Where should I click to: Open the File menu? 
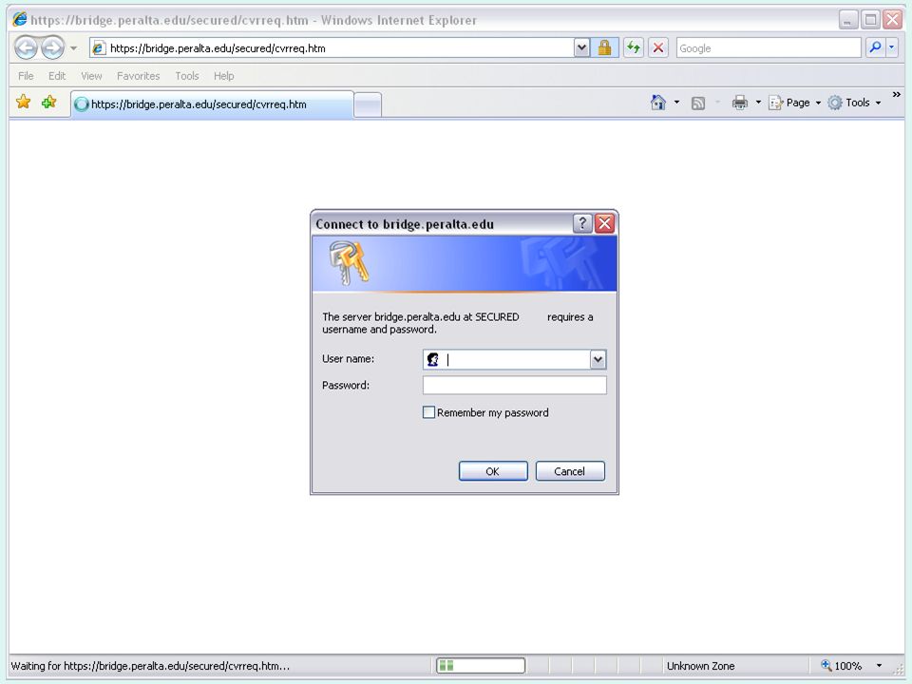point(26,76)
